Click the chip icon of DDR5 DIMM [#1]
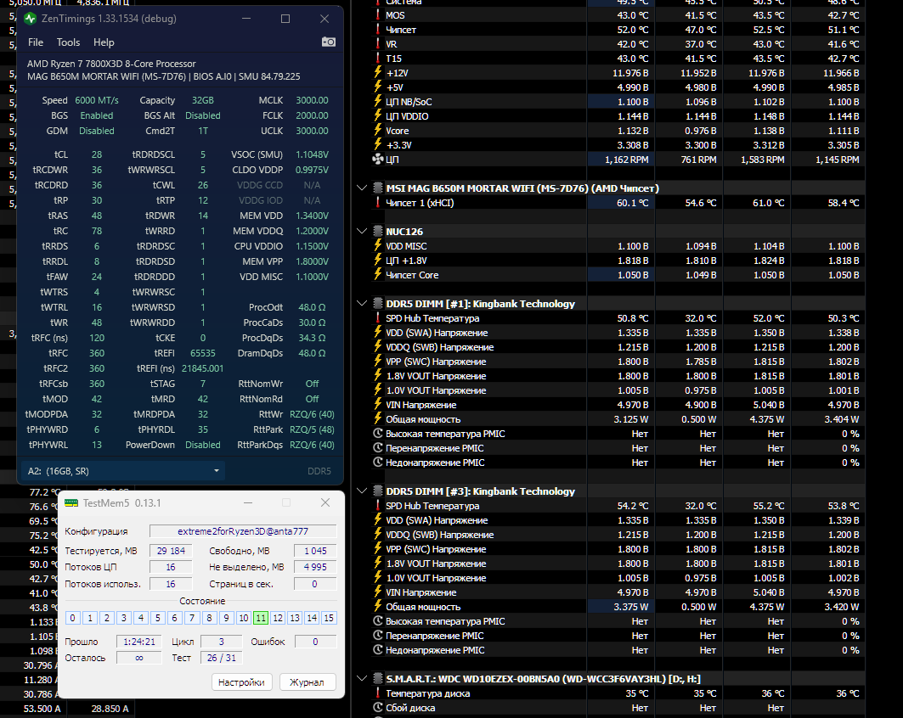The width and height of the screenshot is (903, 718). point(378,303)
